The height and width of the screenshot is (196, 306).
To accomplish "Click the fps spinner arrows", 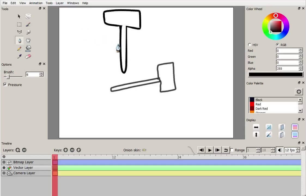I will (x=298, y=150).
